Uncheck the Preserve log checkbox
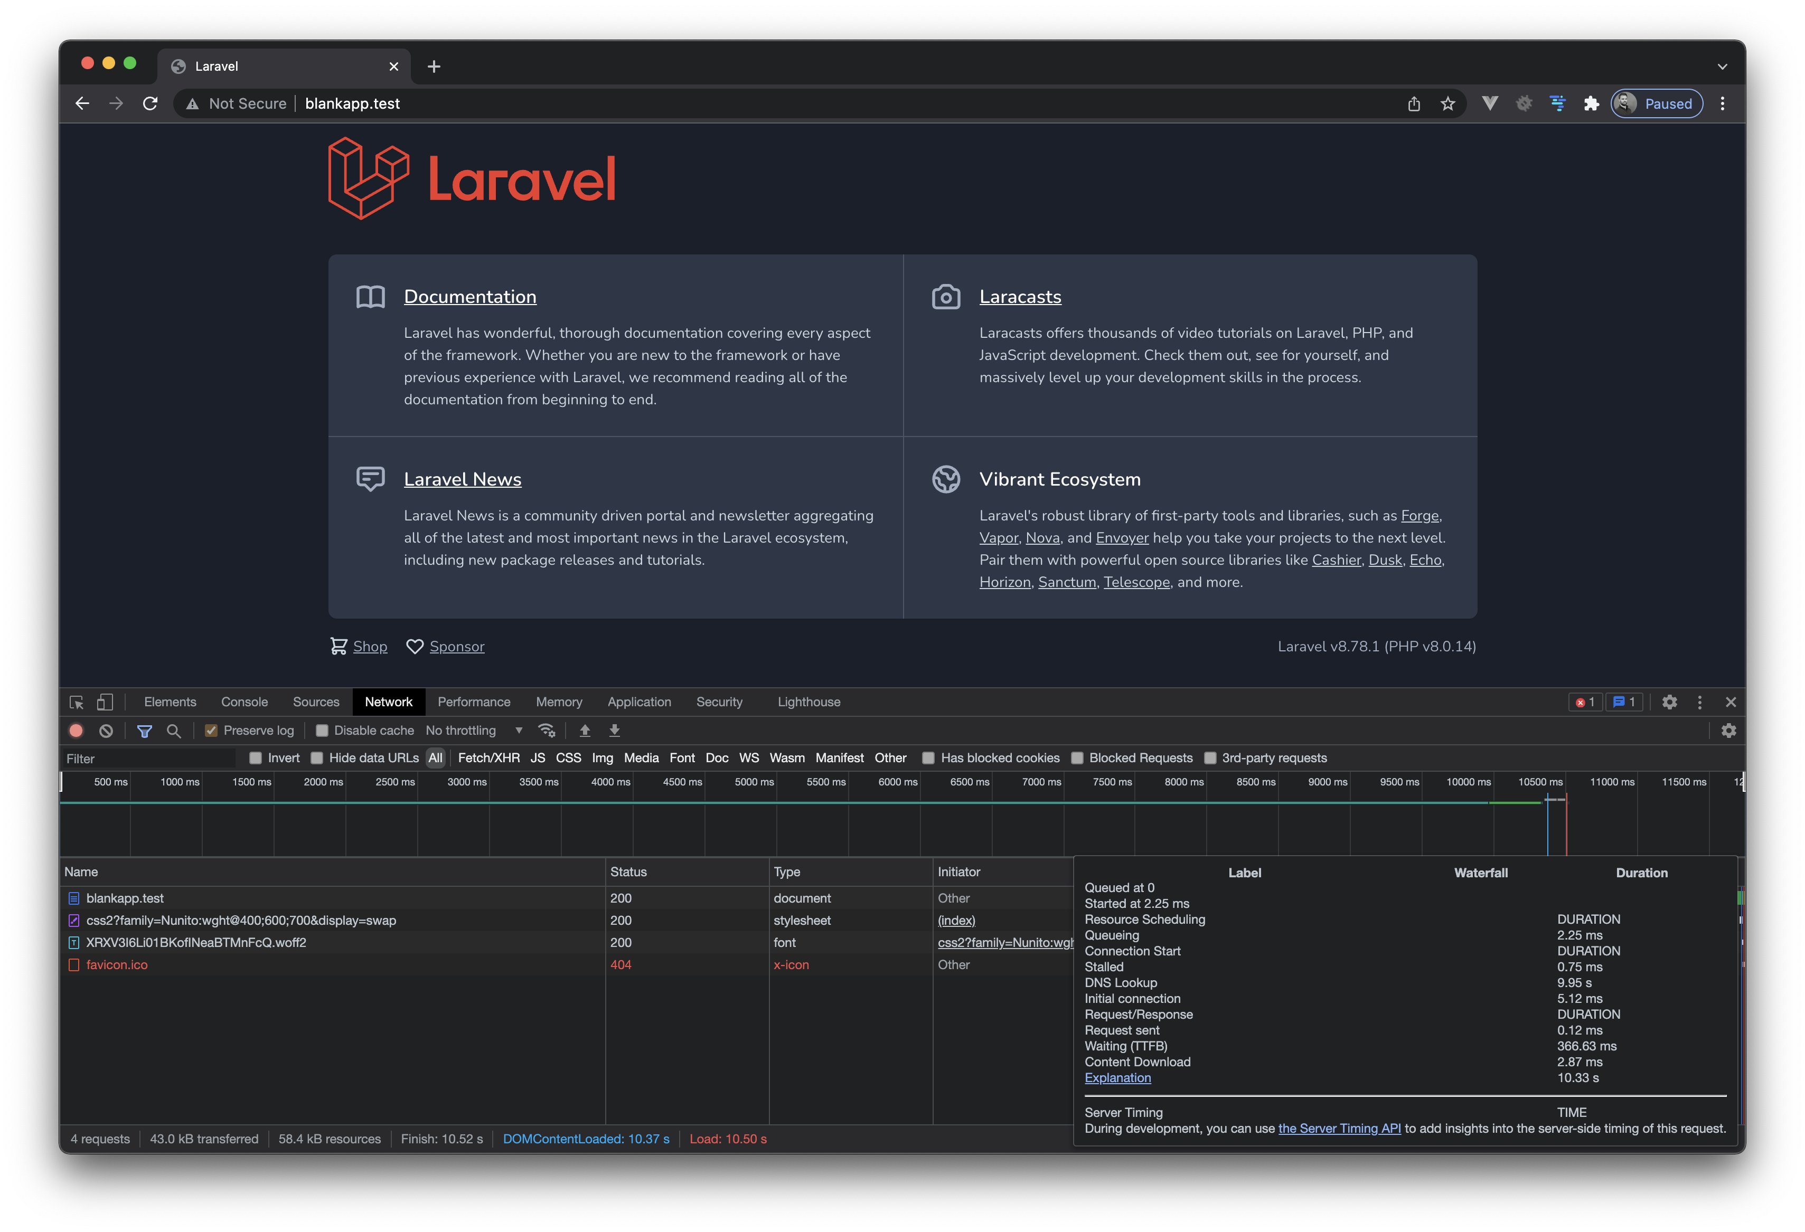1805x1232 pixels. point(211,731)
